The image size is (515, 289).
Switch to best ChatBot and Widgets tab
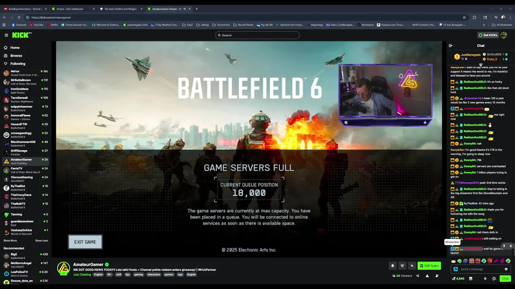pos(120,9)
